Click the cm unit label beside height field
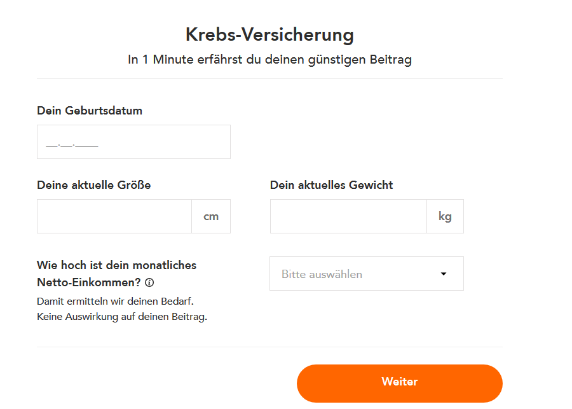The width and height of the screenshot is (572, 409). point(211,216)
